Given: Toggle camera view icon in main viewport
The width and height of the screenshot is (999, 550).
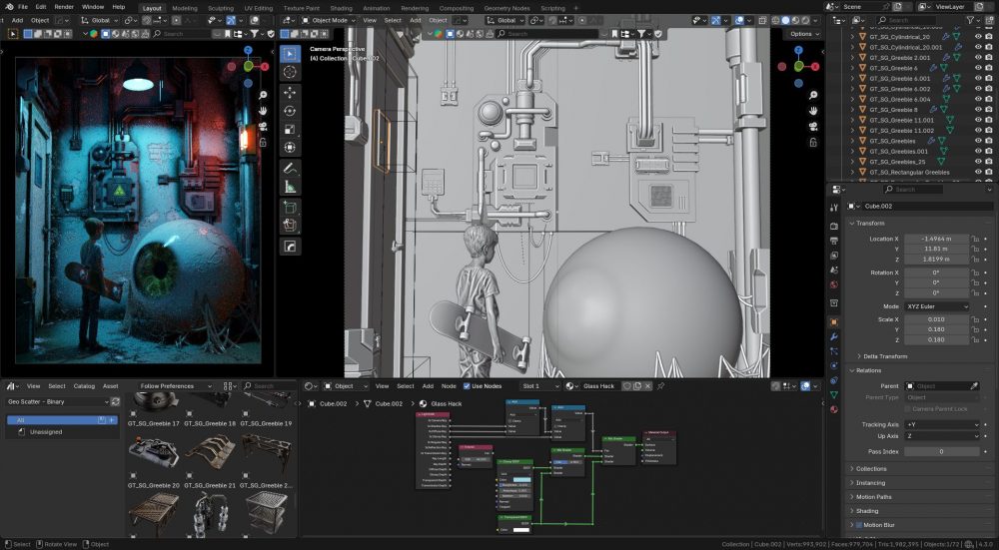Looking at the screenshot, I should (x=813, y=127).
